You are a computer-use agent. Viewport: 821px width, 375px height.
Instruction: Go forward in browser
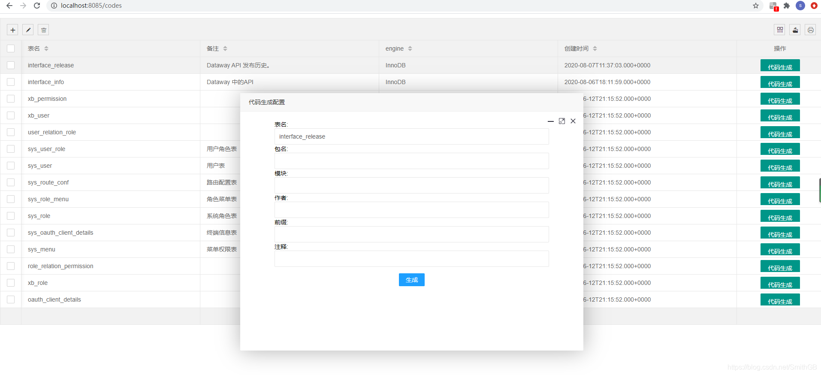[x=23, y=6]
